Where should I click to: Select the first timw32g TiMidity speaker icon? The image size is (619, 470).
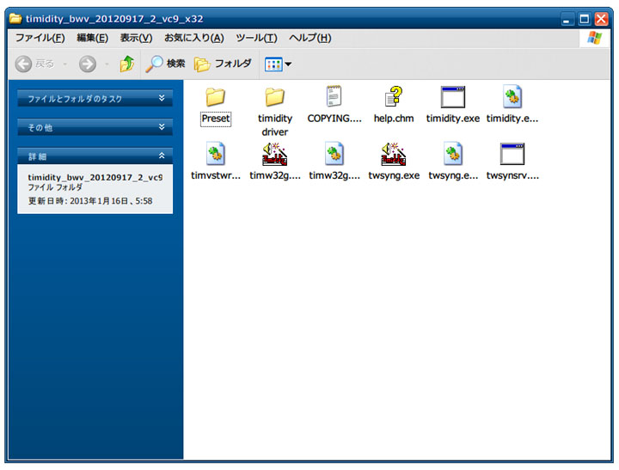(x=275, y=154)
